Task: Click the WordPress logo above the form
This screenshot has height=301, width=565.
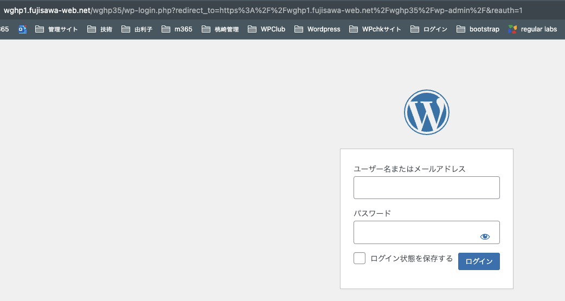Action: click(427, 112)
